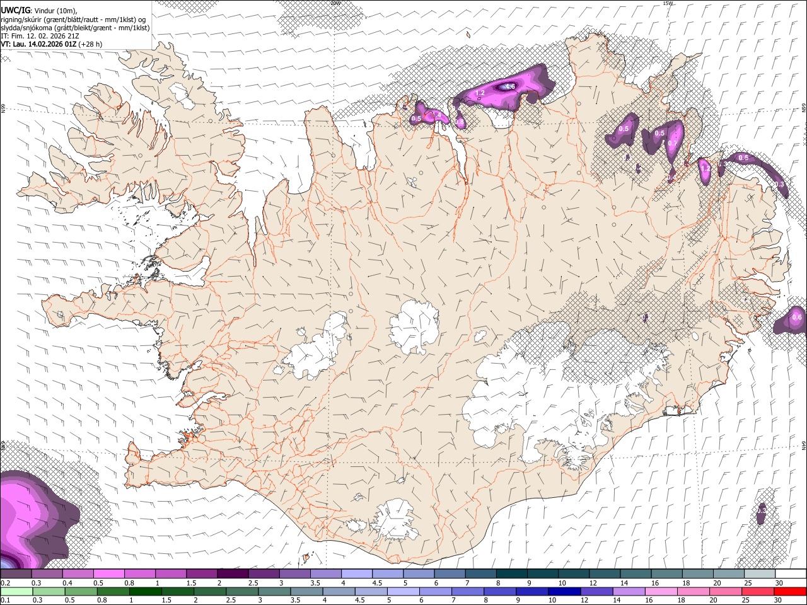Select the 'Vindur (10m)' title text
The image size is (807, 605).
(55, 11)
